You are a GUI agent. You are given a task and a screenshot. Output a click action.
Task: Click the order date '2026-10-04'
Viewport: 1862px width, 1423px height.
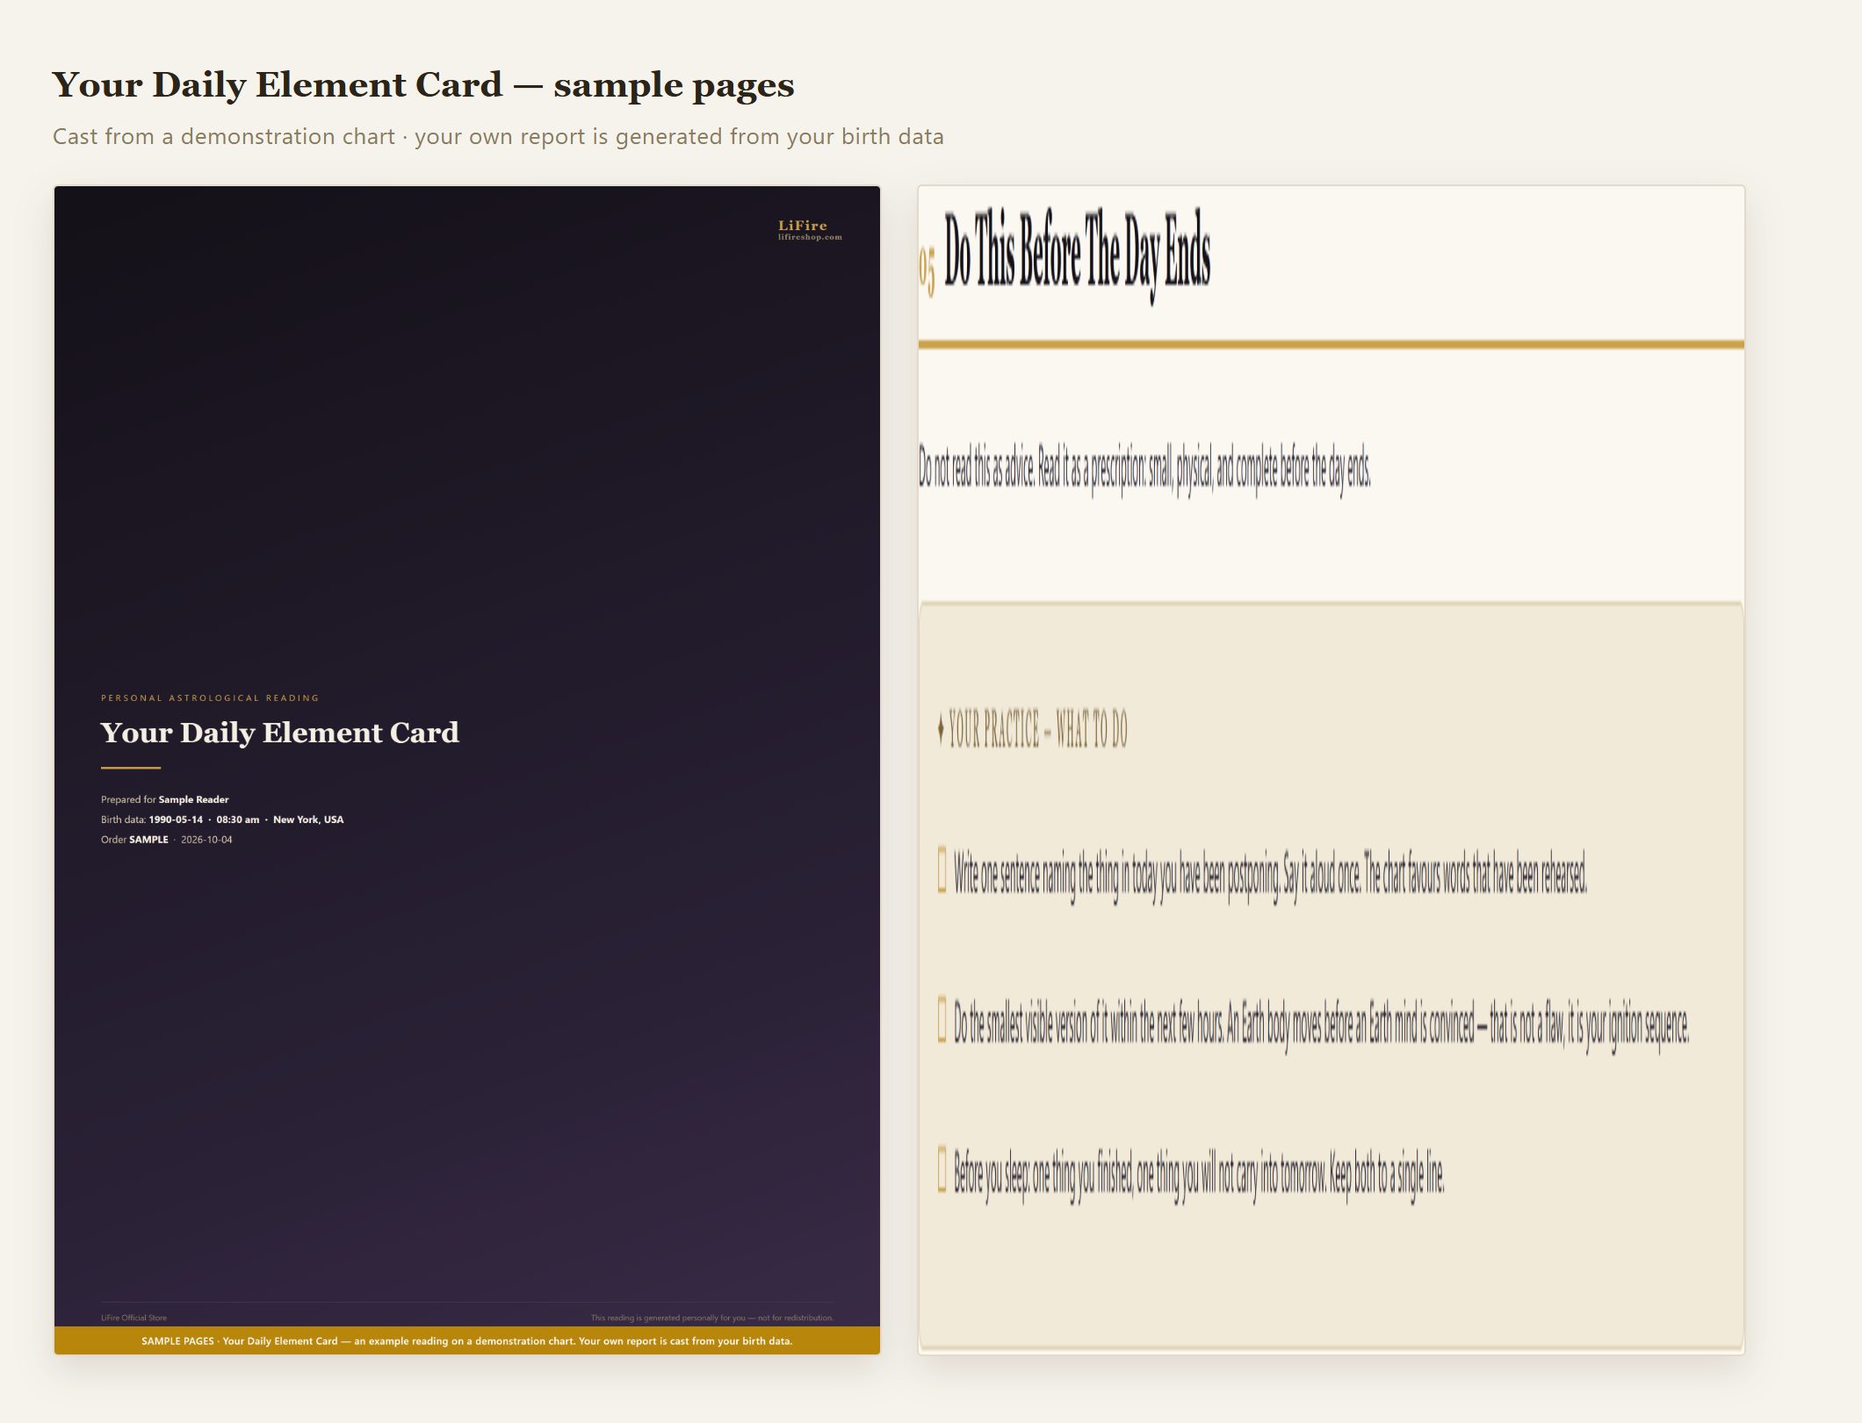(206, 840)
